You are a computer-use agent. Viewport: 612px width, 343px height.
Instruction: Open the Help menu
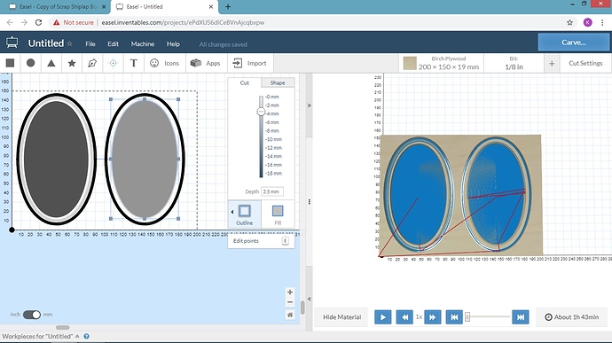tap(173, 43)
